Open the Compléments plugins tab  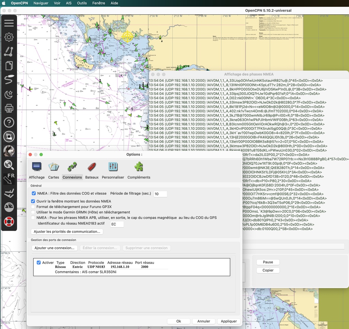[x=139, y=171]
